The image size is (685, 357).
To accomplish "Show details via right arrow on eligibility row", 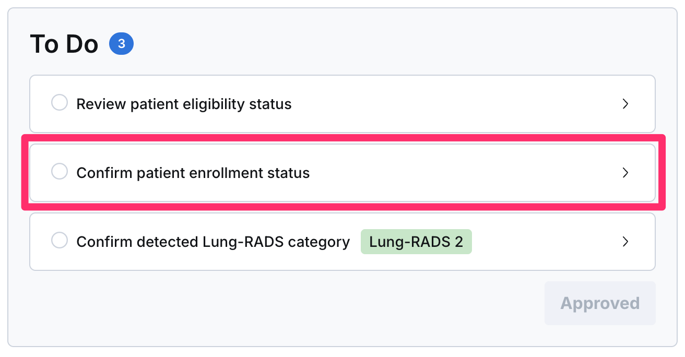I will (x=625, y=104).
